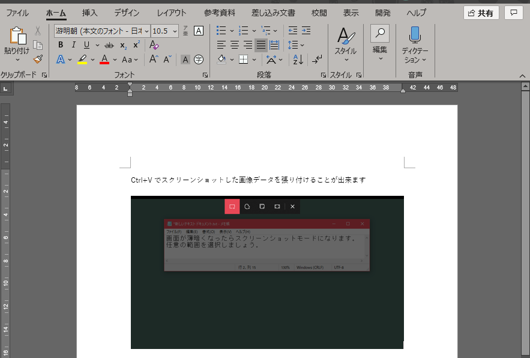Viewport: 530px width, 358px height.
Task: Increase paragraph indent
Action: 306,31
